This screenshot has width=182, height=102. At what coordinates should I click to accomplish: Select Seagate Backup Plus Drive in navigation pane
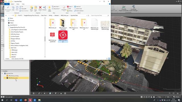17,27
